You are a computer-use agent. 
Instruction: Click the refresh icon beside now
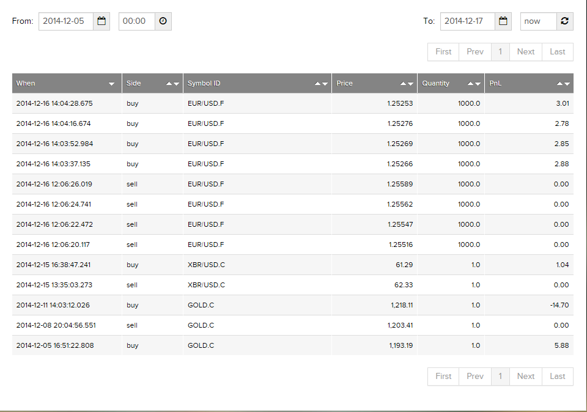[x=564, y=21]
